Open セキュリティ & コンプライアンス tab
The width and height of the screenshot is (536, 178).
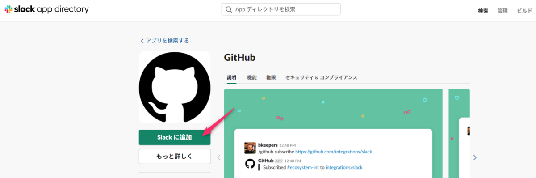(321, 77)
